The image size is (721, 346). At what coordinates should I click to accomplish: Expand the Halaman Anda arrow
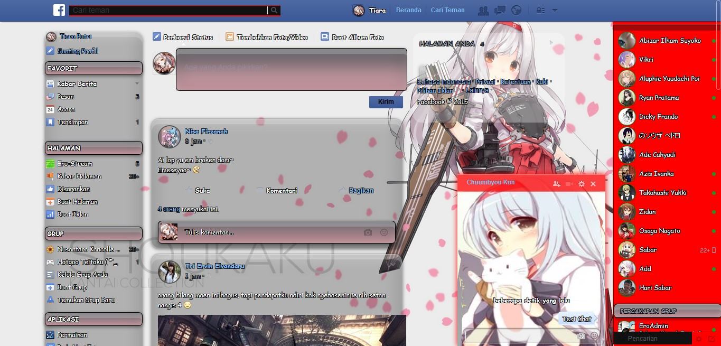click(x=551, y=43)
